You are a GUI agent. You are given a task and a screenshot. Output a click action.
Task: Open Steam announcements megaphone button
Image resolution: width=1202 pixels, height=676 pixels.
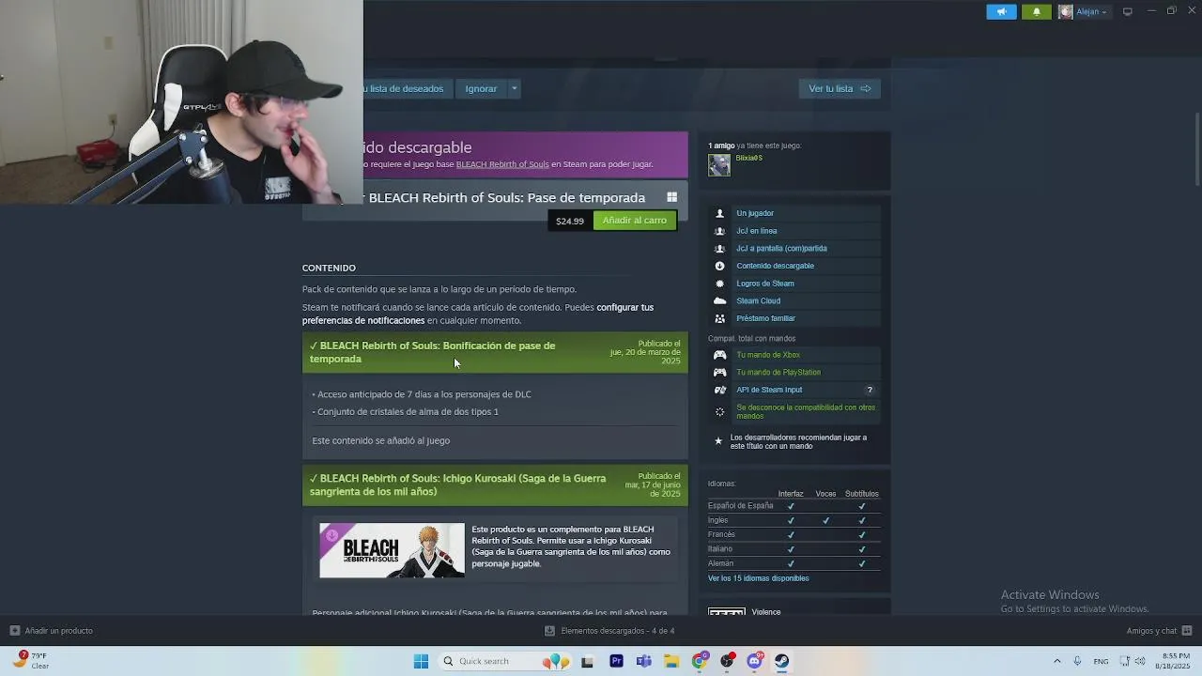(1001, 11)
